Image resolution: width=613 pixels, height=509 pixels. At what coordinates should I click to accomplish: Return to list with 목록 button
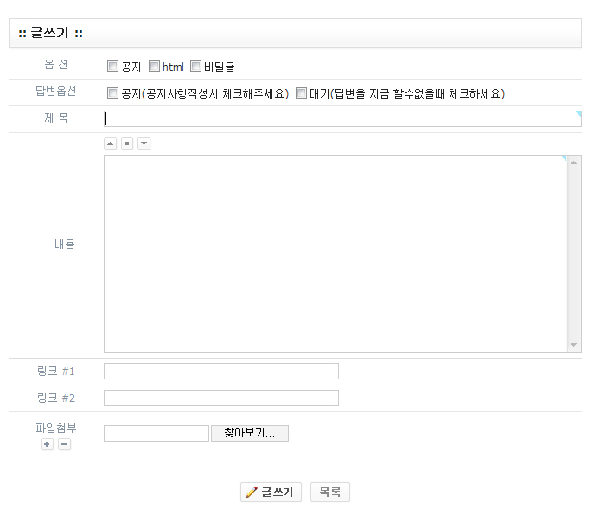[330, 493]
